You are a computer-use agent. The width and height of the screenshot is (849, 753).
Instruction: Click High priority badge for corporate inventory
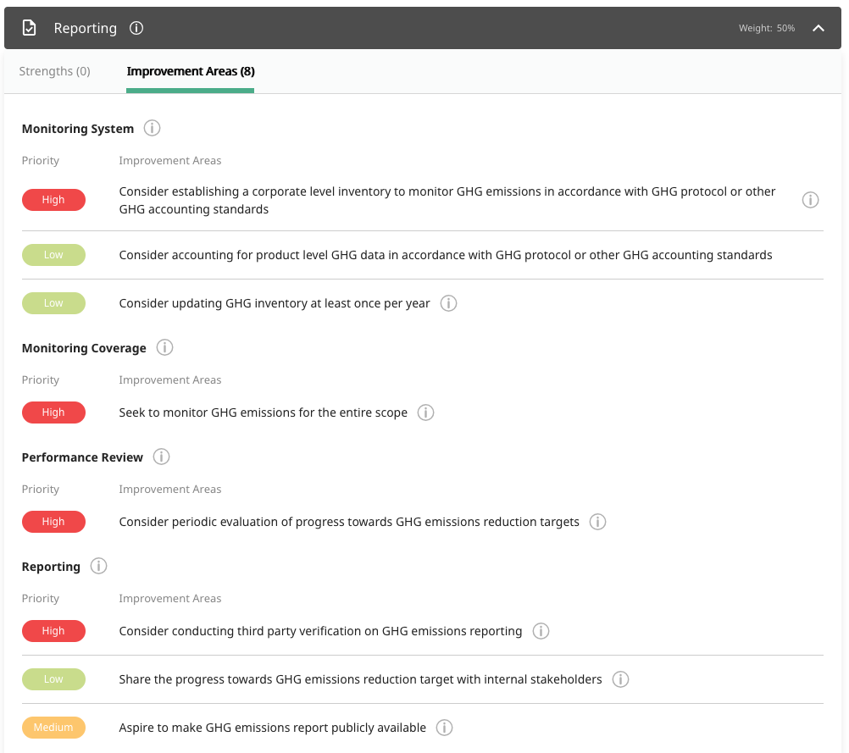[x=53, y=200]
